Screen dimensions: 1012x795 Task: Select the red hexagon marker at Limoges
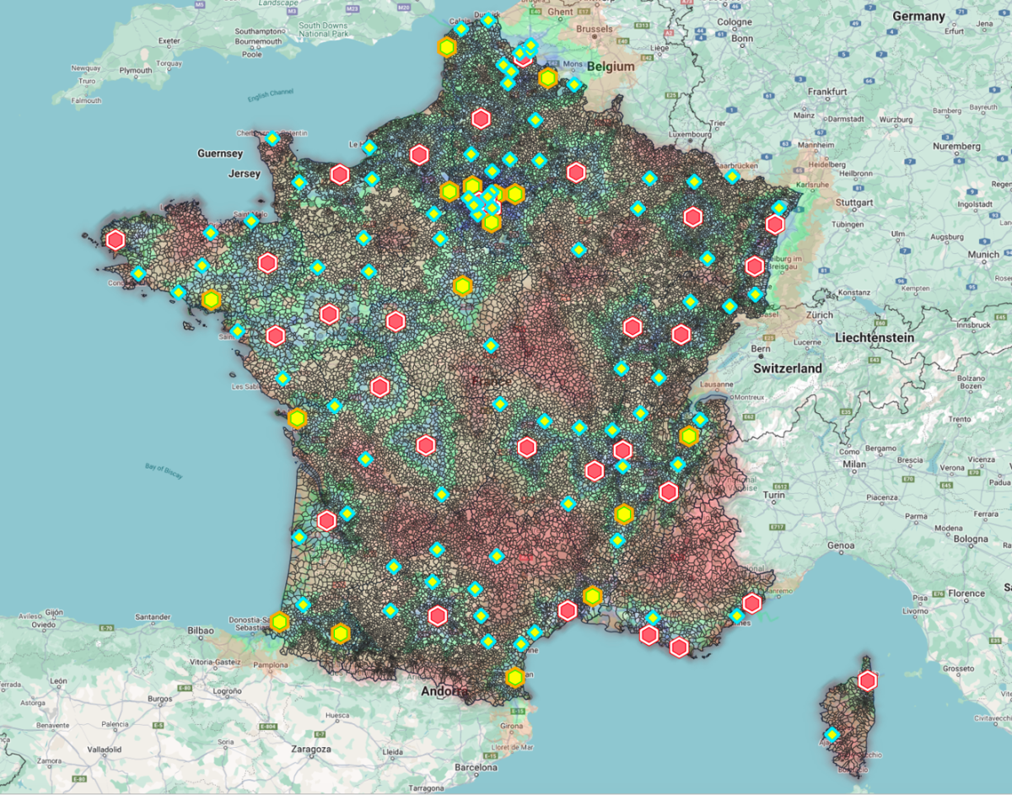coord(426,445)
